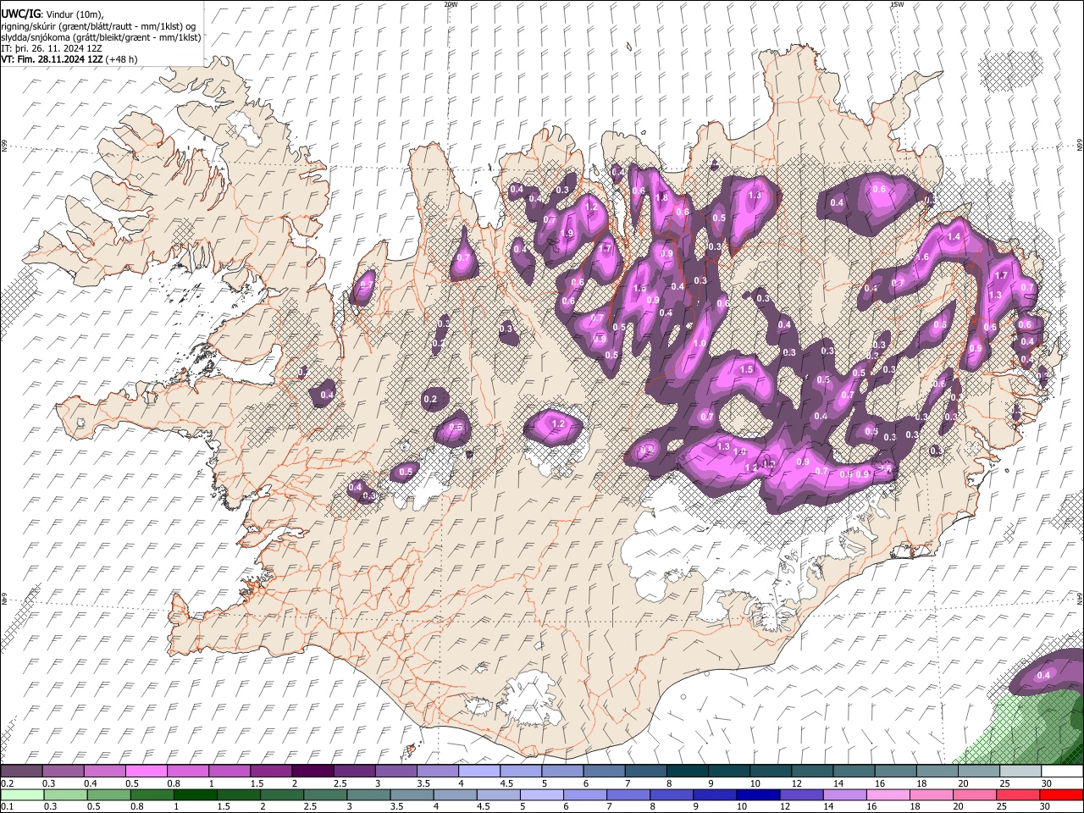Image resolution: width=1084 pixels, height=813 pixels.
Task: Pick the snow scale swatch between 12 and 14
Action: [812, 772]
